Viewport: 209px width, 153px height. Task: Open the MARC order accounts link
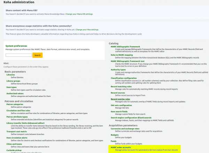pyautogui.click(x=121, y=147)
